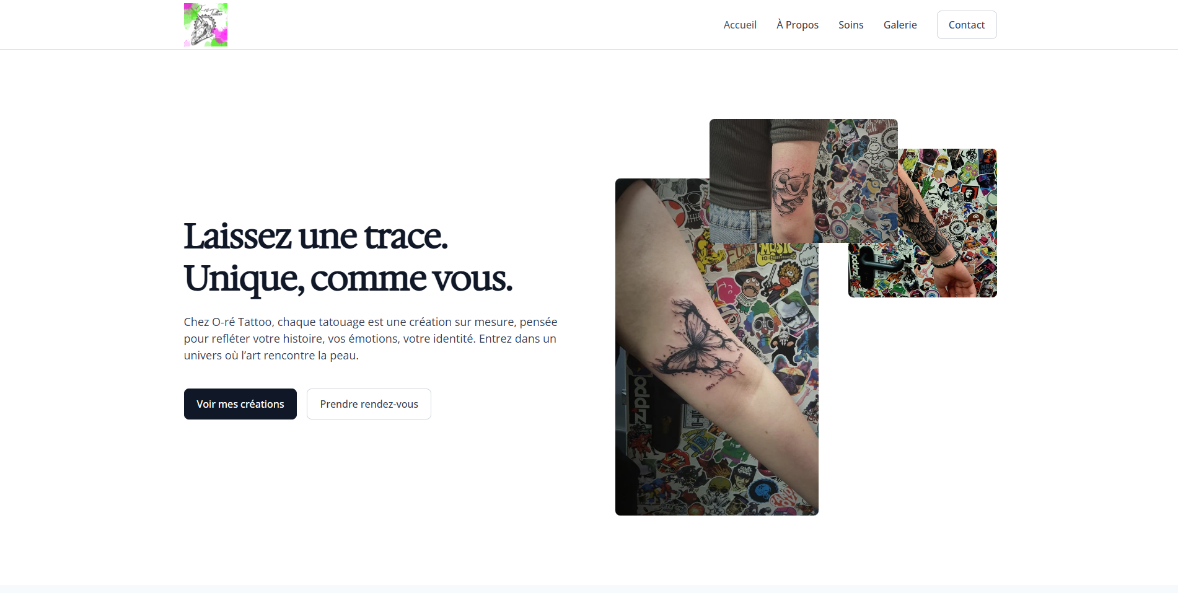The width and height of the screenshot is (1178, 593).
Task: Click the heading line 'Laissez une trace.'
Action: click(x=315, y=236)
